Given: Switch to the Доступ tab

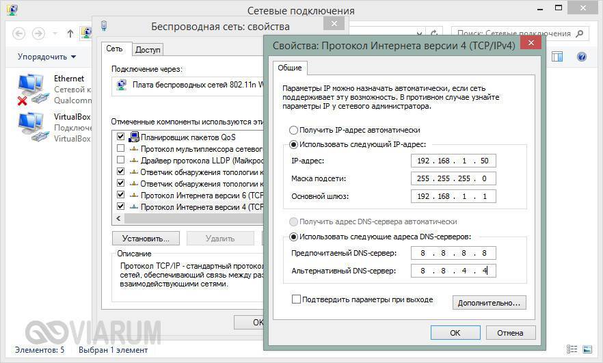Looking at the screenshot, I should pos(148,50).
